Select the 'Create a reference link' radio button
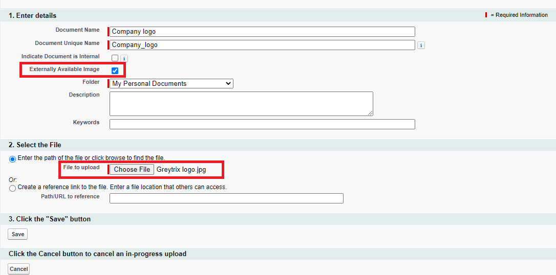 tap(12, 188)
